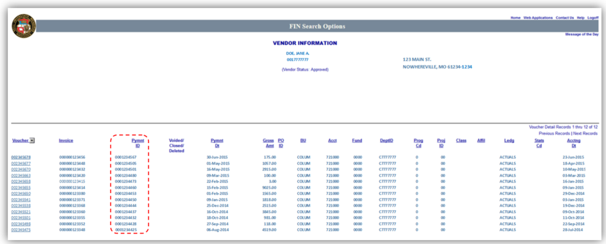Screen dimensions: 606x244
Task: Click payment date 30-Jun-2015
Action: click(218, 157)
